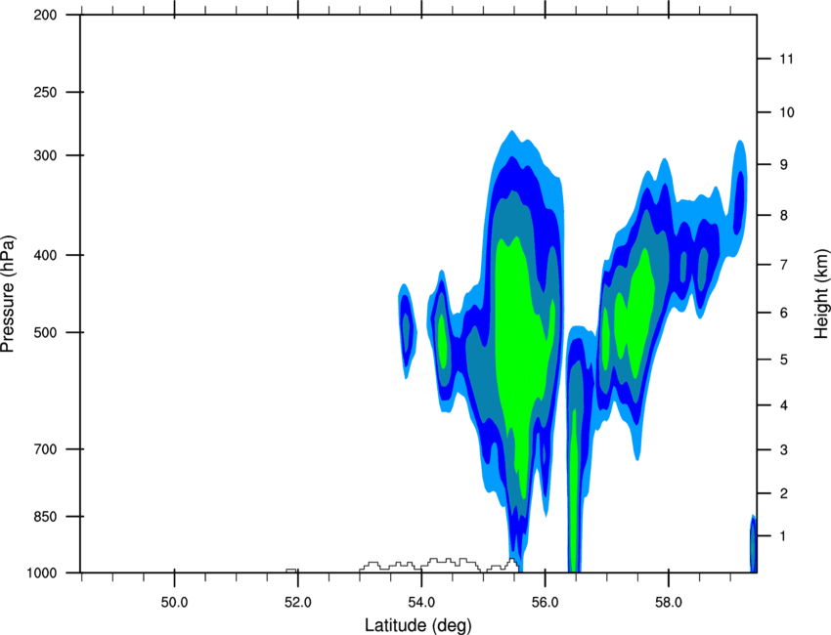Image resolution: width=831 pixels, height=635 pixels.
Task: Select the 200 pressure tick label
Action: pyautogui.click(x=45, y=16)
